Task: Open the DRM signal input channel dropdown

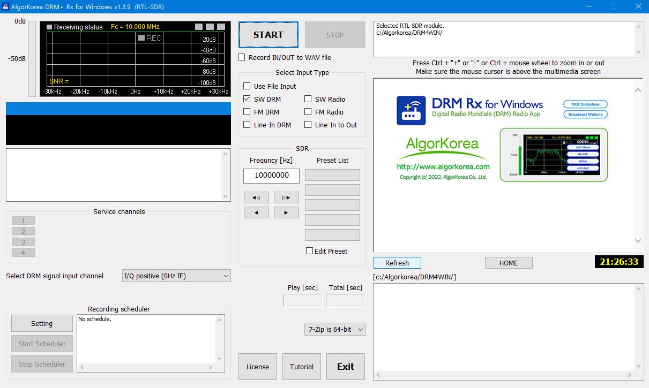Action: click(176, 276)
